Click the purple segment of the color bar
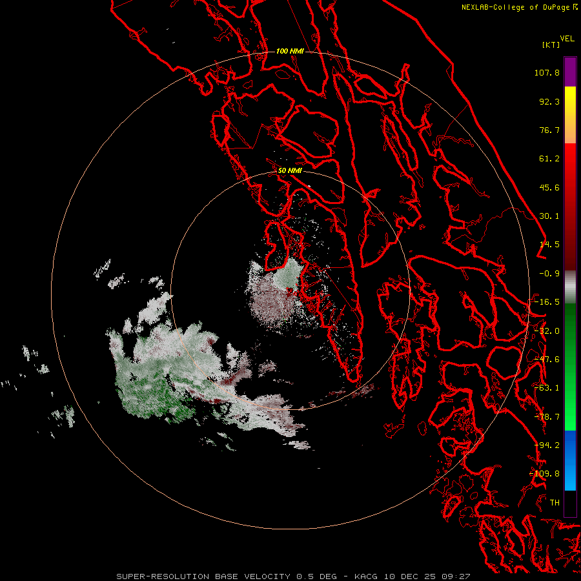This screenshot has width=581, height=581. tap(570, 72)
